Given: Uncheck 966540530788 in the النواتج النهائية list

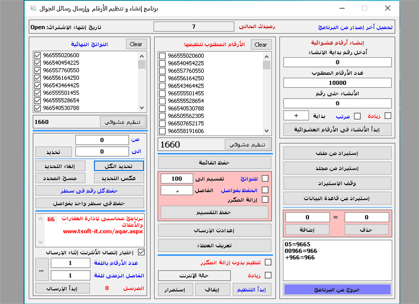Looking at the screenshot, I should tap(37, 108).
